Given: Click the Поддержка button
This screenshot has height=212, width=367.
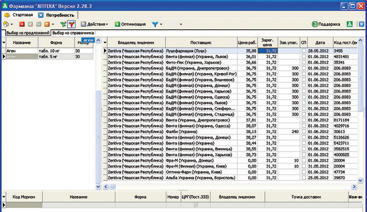Looking at the screenshot, I should (326, 24).
